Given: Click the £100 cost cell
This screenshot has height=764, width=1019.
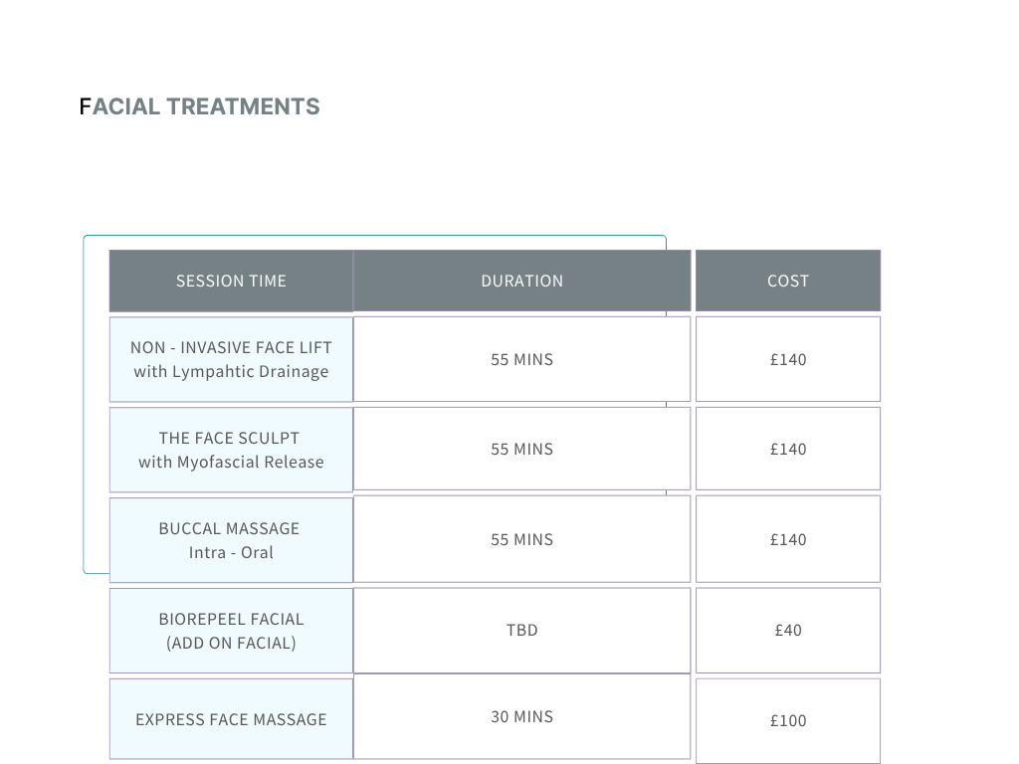Looking at the screenshot, I should 788,720.
